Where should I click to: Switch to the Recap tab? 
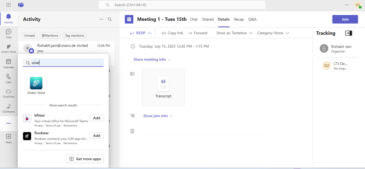coord(239,19)
